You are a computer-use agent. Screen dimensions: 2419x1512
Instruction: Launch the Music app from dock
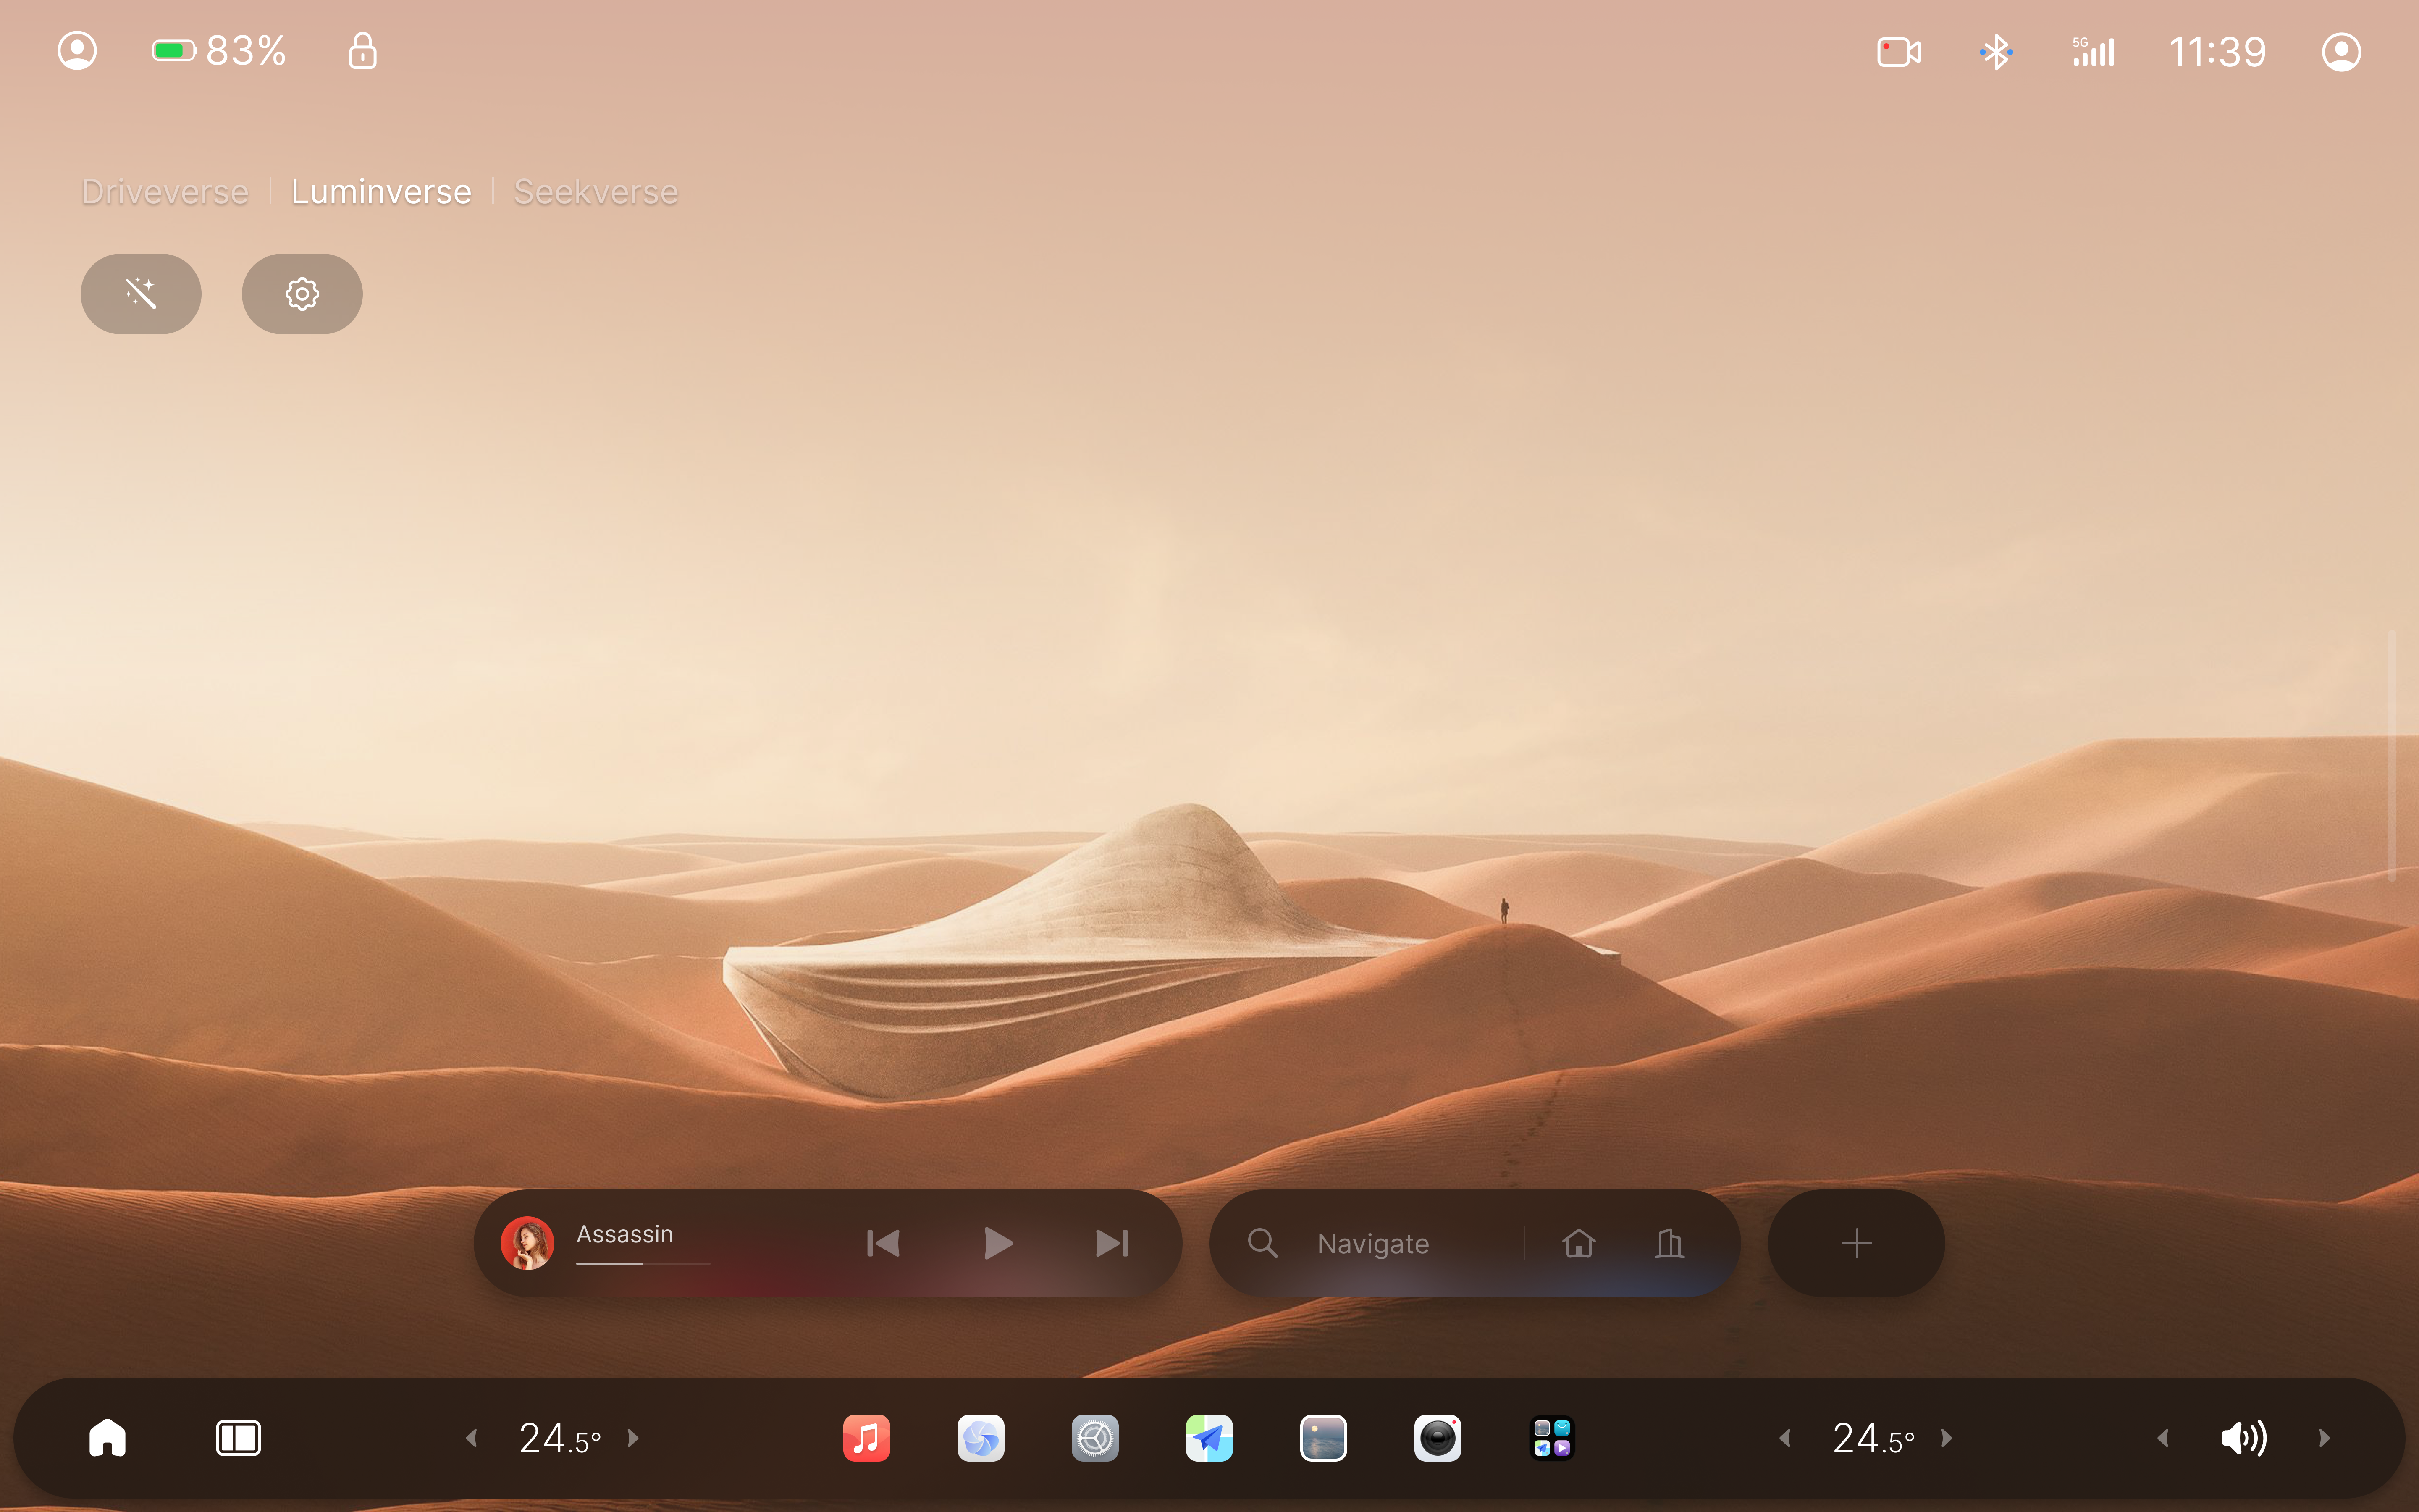[x=867, y=1438]
